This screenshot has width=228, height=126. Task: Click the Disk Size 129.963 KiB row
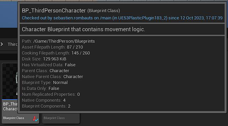pos(44,59)
